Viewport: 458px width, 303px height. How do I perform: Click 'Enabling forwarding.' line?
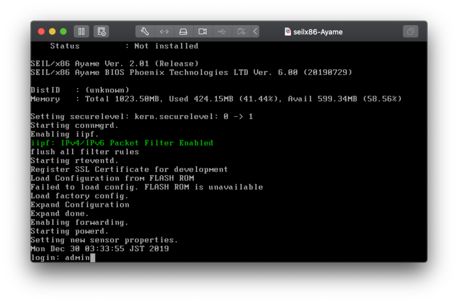(x=80, y=222)
